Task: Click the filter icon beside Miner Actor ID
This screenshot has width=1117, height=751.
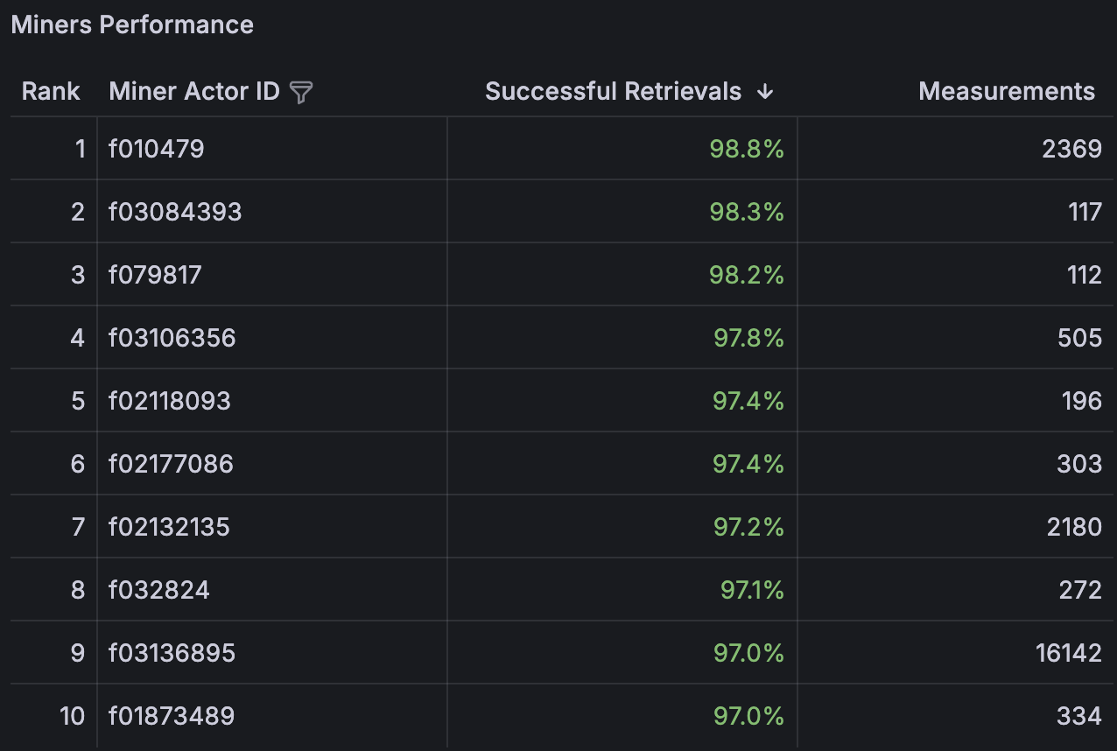Action: click(x=301, y=92)
